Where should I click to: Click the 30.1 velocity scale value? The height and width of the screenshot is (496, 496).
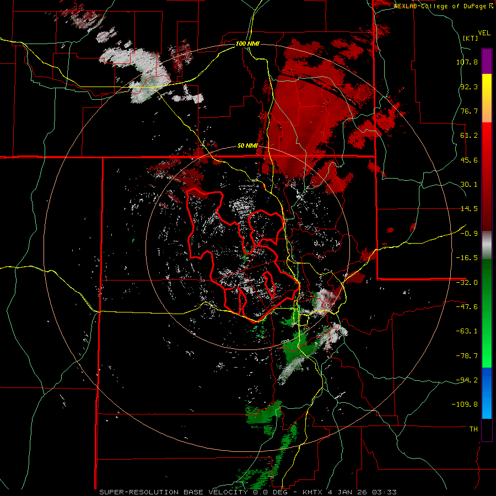[469, 185]
